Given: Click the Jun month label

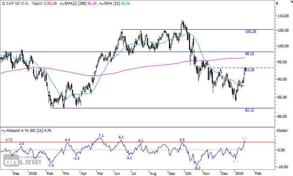Looking at the screenshot, I should pos(117,173).
